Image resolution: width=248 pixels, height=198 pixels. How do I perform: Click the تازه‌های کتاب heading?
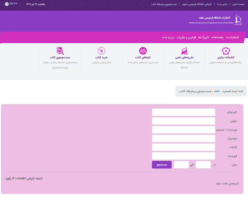[x=143, y=57]
